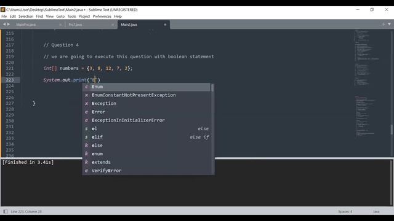Click the boolean statement comment on line 219
394x221 pixels.
coord(129,56)
